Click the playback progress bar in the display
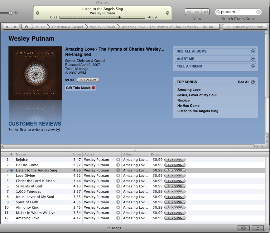The image size is (270, 233). [x=102, y=17]
